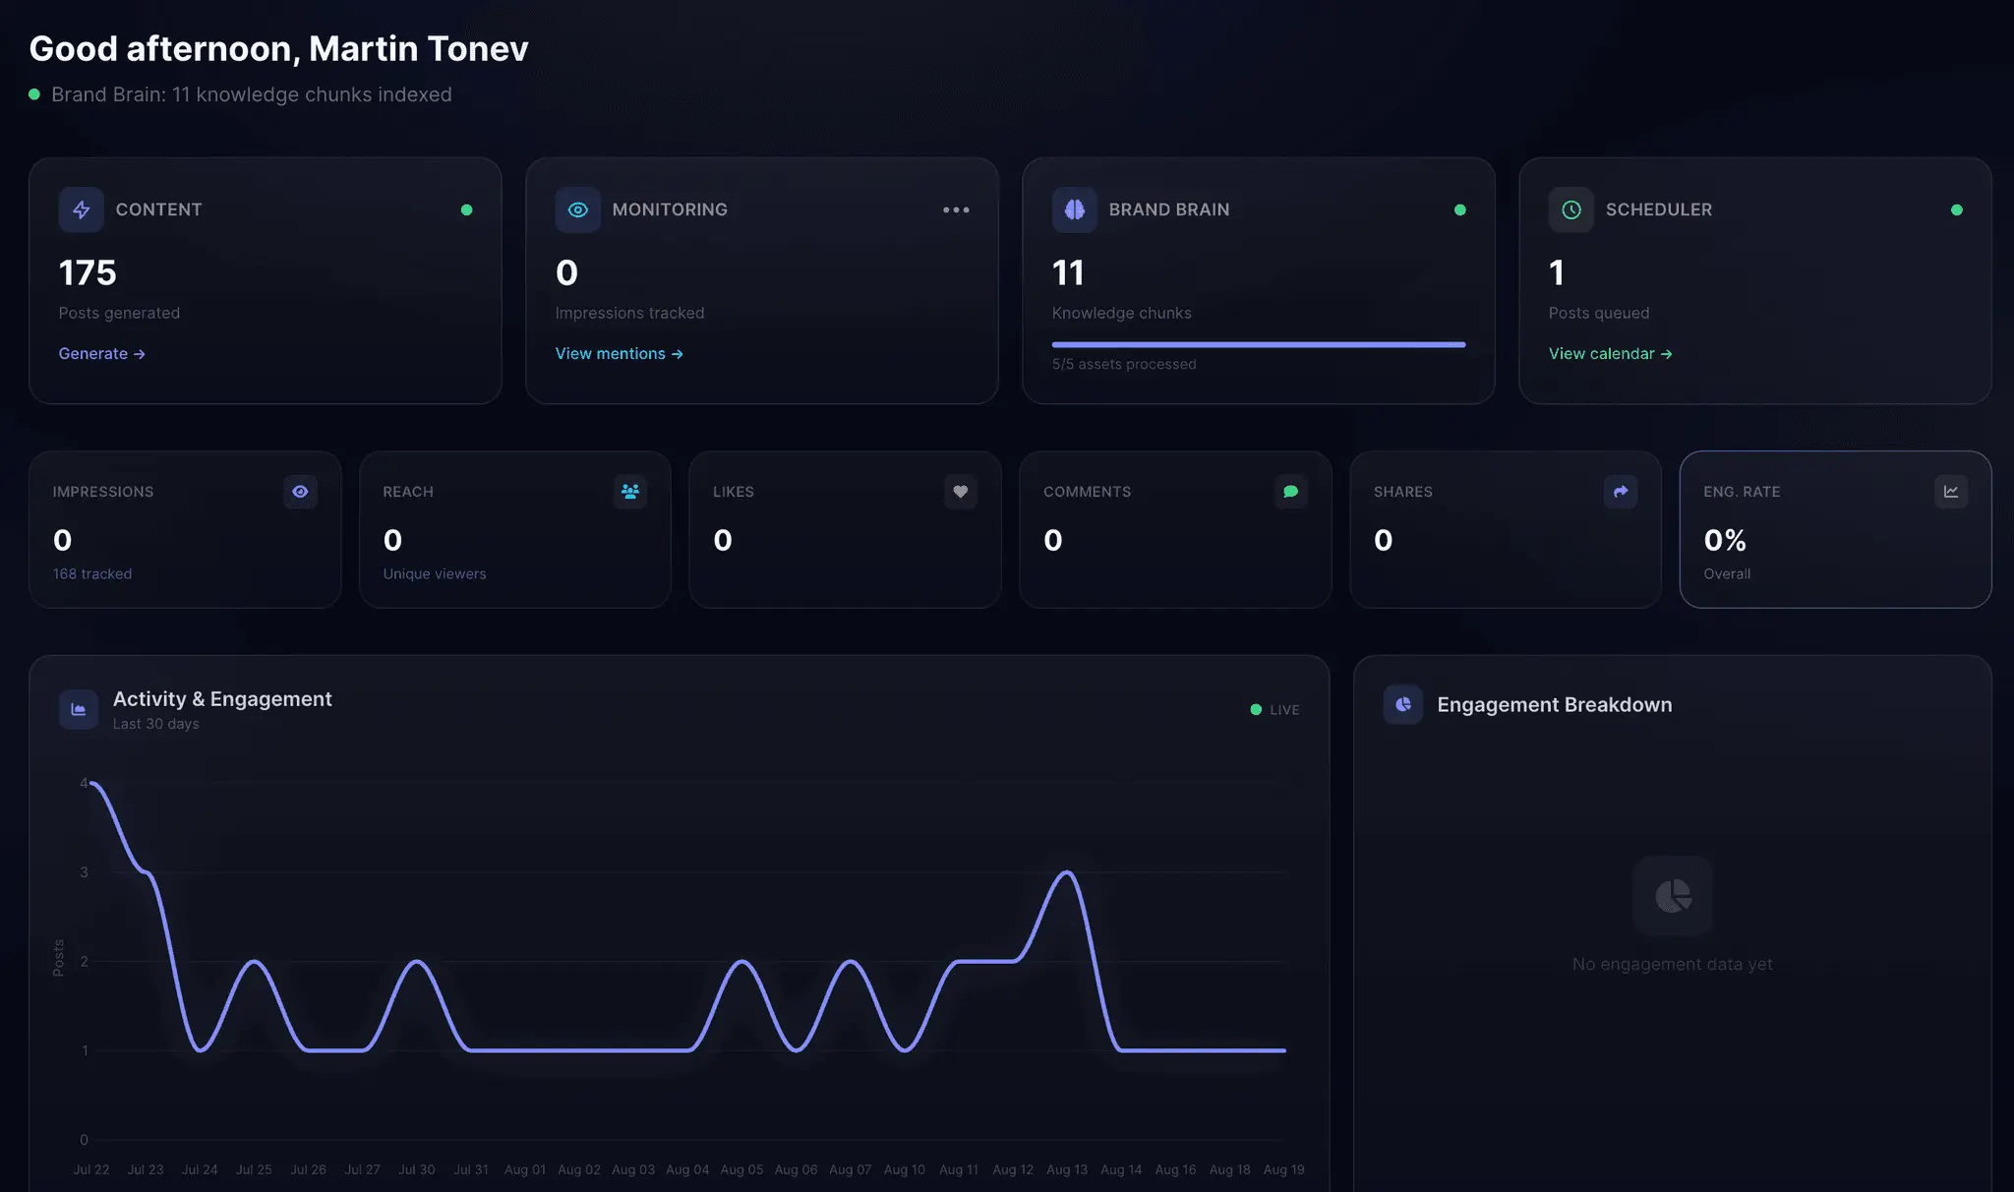This screenshot has height=1192, width=2014.
Task: Open the View mentions link
Action: [620, 353]
